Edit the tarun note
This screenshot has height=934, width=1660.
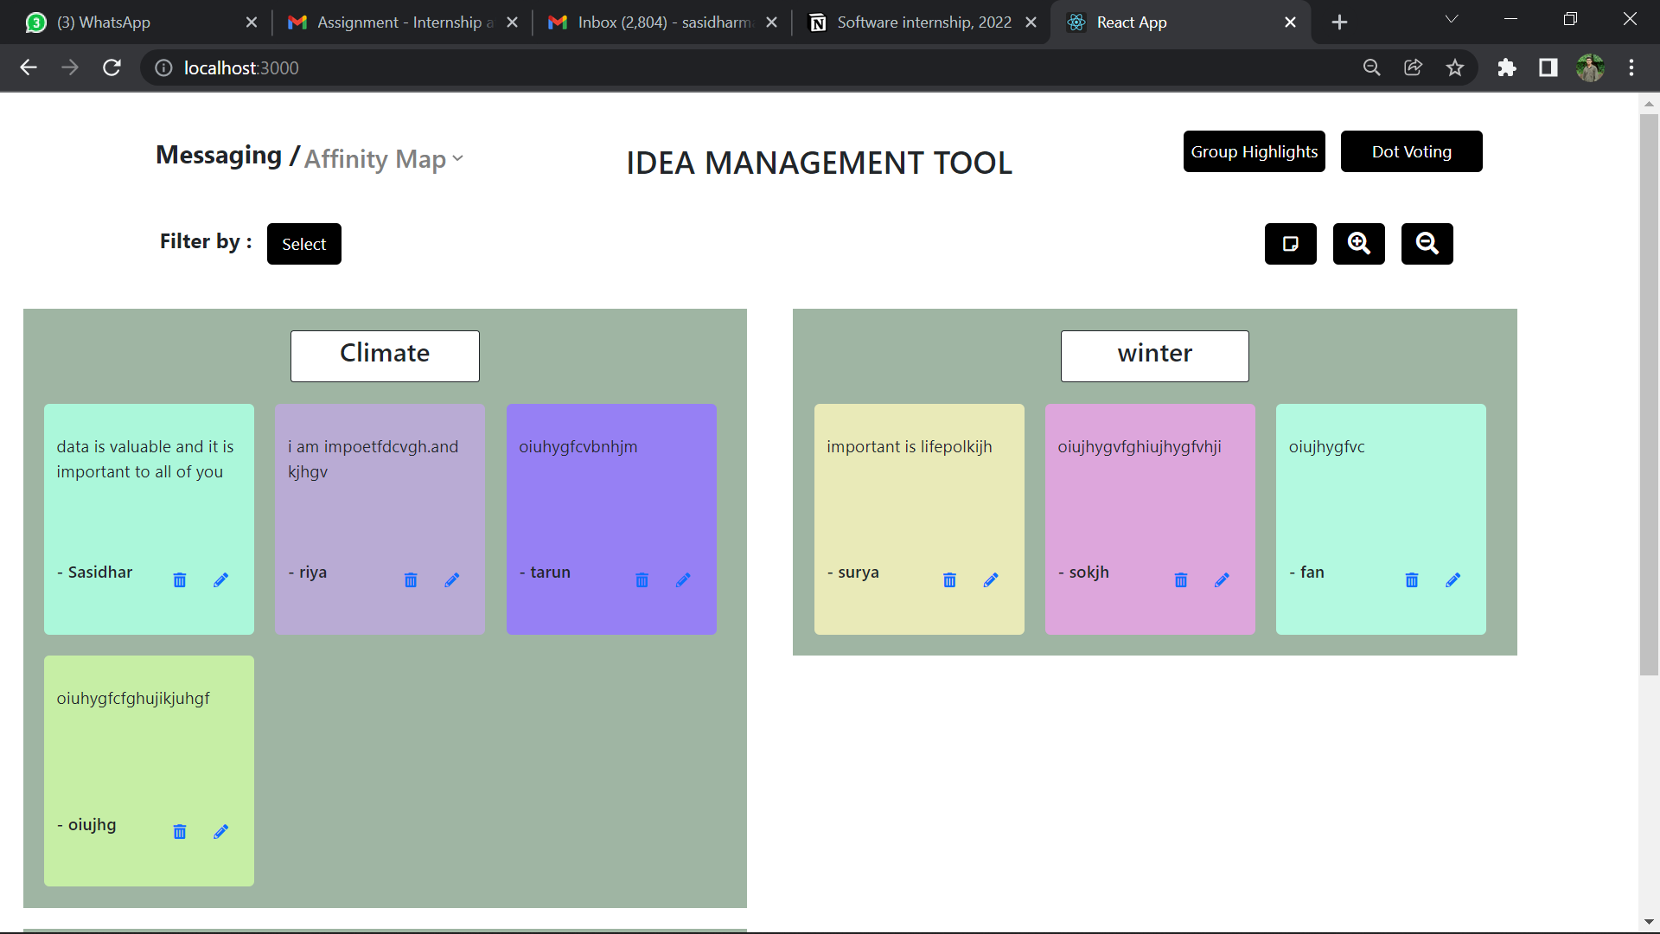click(x=683, y=580)
